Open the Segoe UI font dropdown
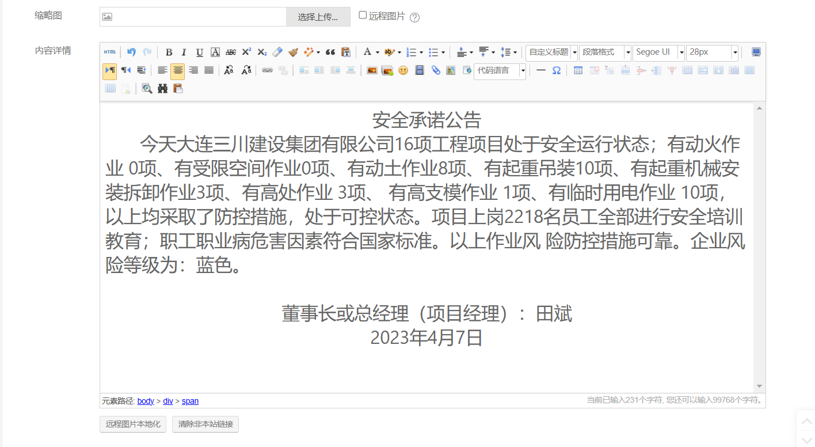The width and height of the screenshot is (815, 447). 658,52
